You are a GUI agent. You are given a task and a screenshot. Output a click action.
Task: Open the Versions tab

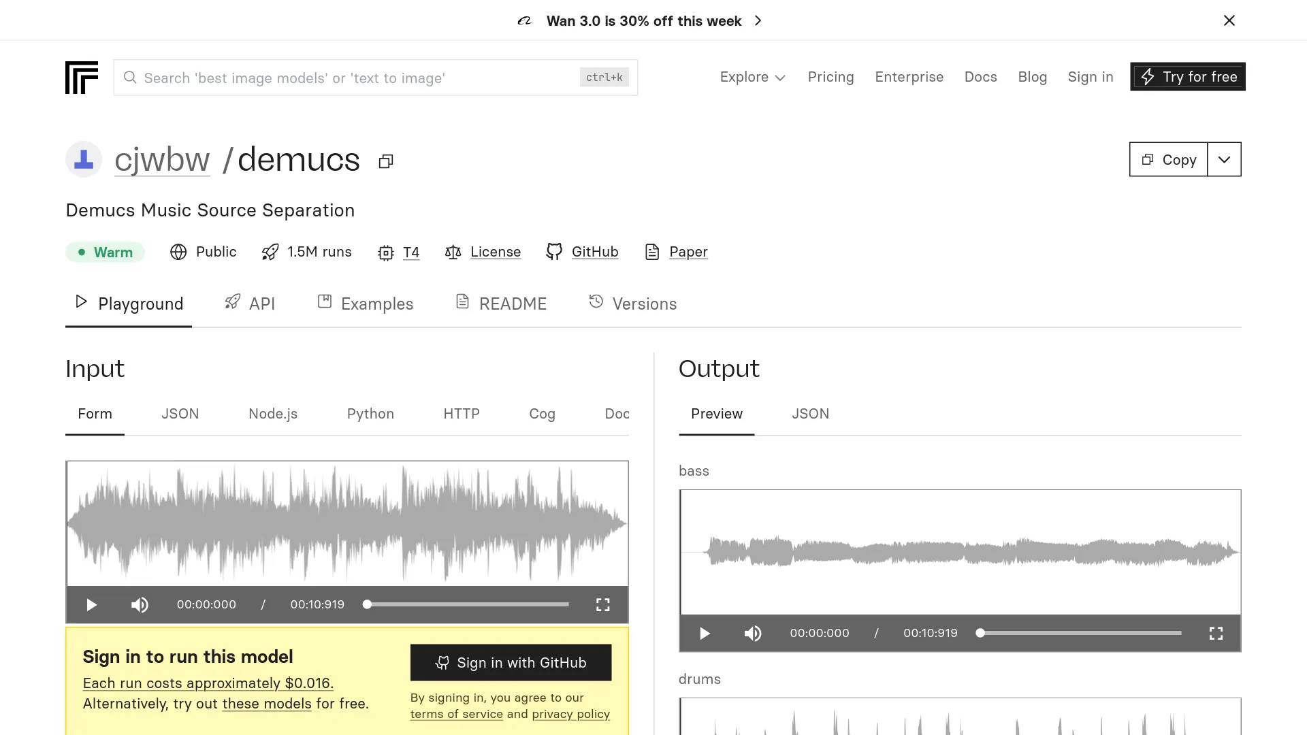[x=633, y=304]
